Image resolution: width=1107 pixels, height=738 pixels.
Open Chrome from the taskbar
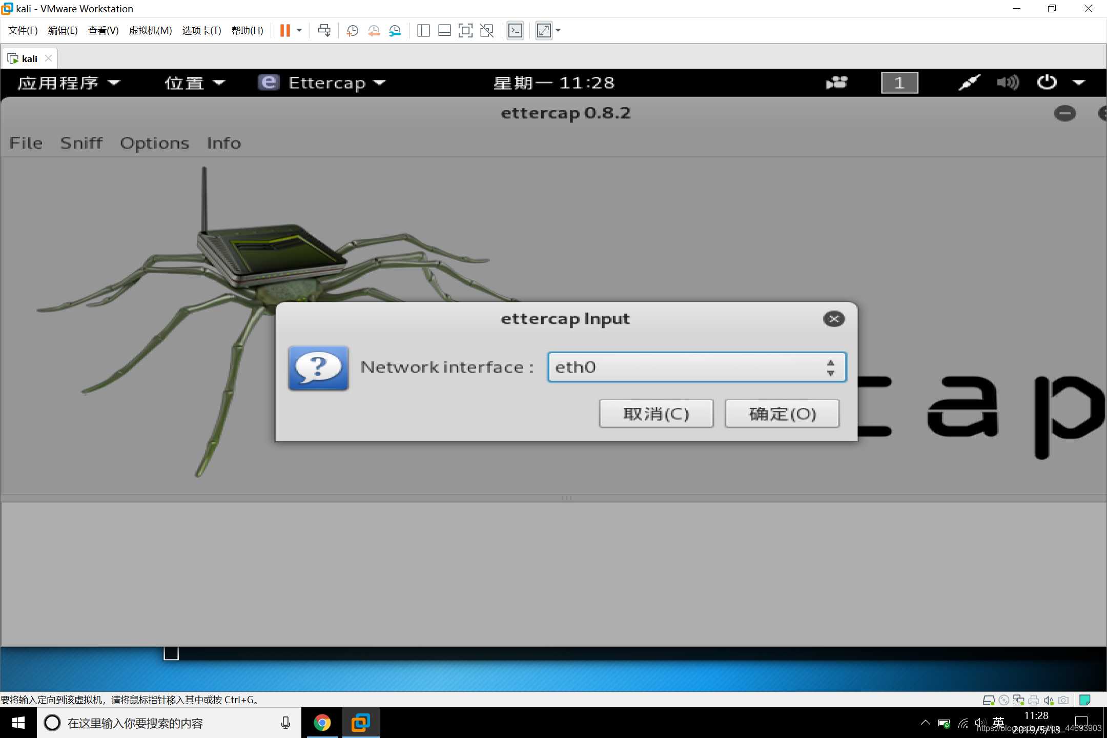(x=322, y=723)
